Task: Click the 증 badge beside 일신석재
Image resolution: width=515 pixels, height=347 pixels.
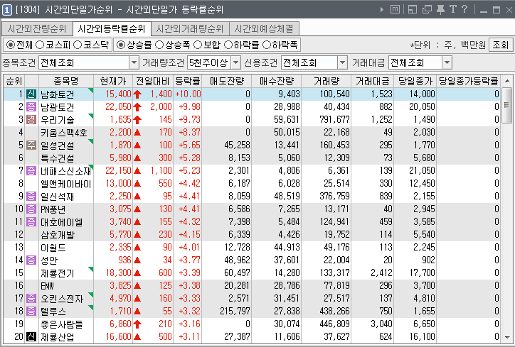Action: click(x=31, y=197)
